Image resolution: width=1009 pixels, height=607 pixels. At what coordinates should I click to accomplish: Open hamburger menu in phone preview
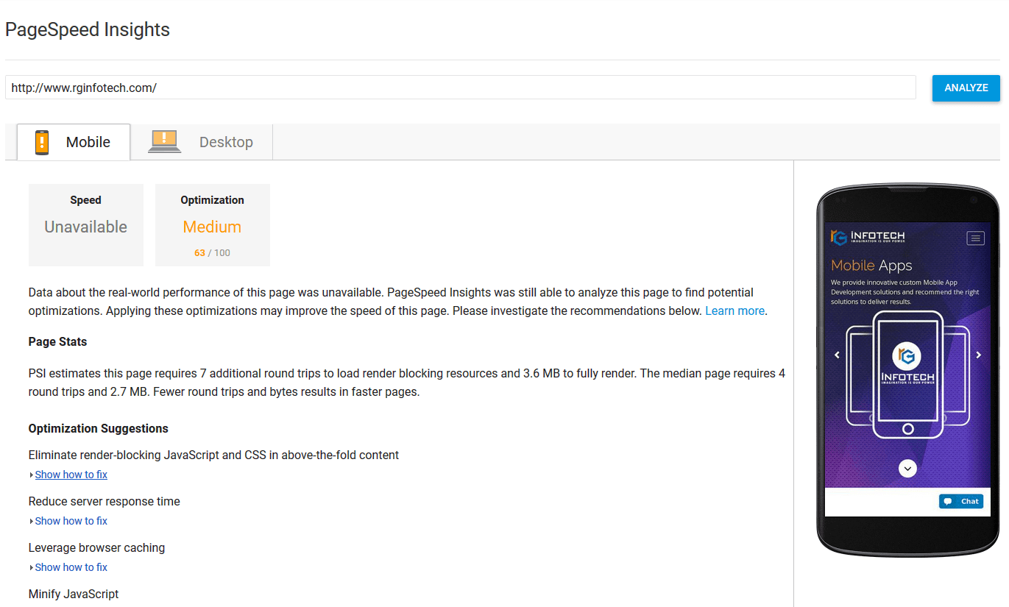[x=975, y=238]
